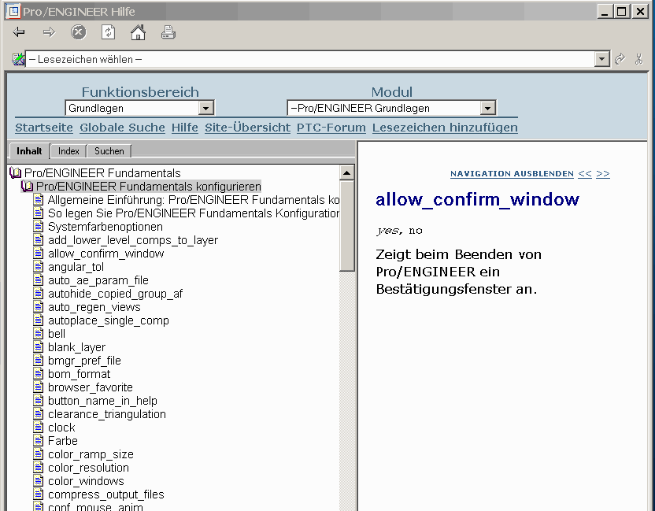Click Lesezeichen hinzufügen link
Image resolution: width=655 pixels, height=511 pixels.
pos(445,128)
